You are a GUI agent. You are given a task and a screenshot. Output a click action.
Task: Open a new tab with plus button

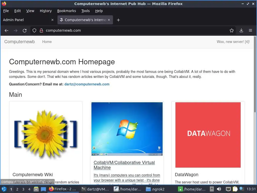(x=118, y=20)
